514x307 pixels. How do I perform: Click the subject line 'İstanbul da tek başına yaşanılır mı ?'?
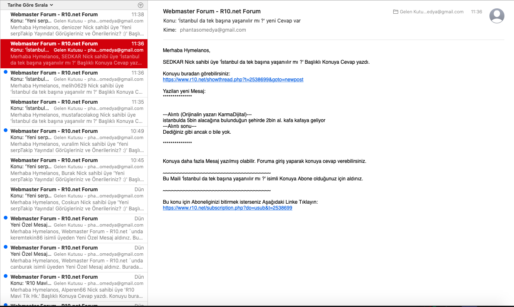[x=232, y=21]
